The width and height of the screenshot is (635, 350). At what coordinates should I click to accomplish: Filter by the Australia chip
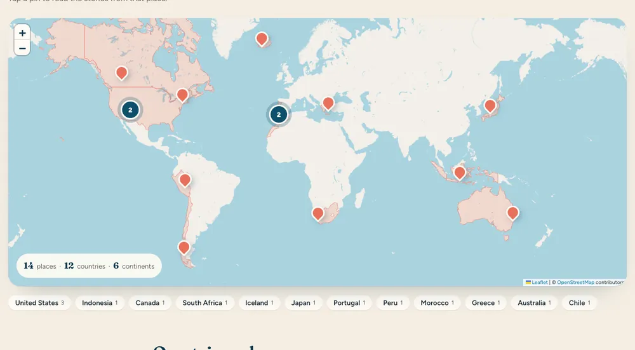click(534, 302)
